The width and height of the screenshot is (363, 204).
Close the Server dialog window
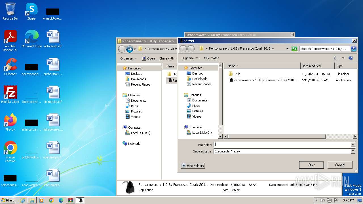(354, 41)
